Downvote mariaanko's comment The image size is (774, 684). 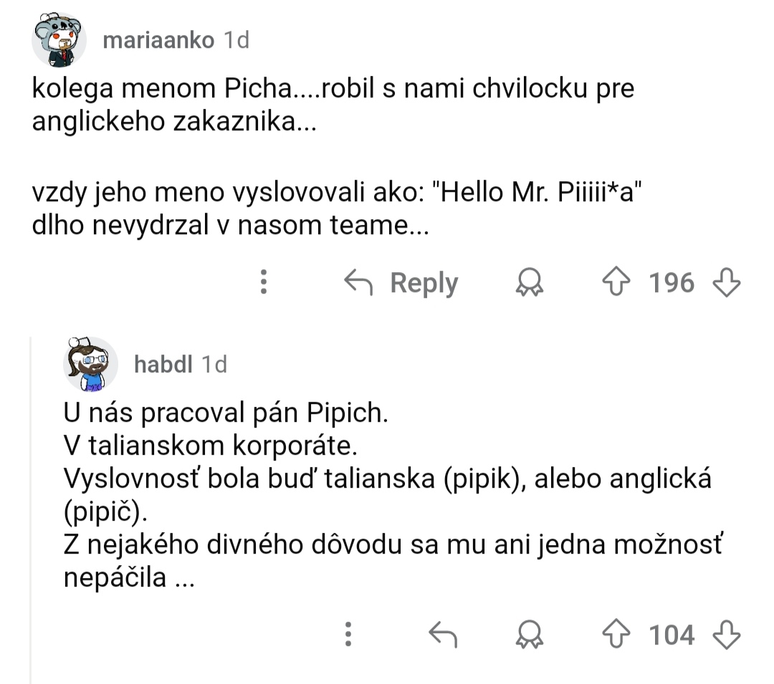(725, 284)
